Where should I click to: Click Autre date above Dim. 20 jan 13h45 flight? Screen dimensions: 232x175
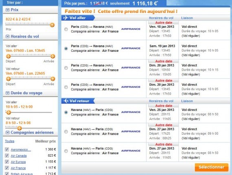tap(164, 80)
